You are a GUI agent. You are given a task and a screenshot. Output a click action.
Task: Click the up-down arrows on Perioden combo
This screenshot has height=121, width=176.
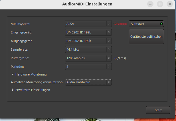(109, 67)
